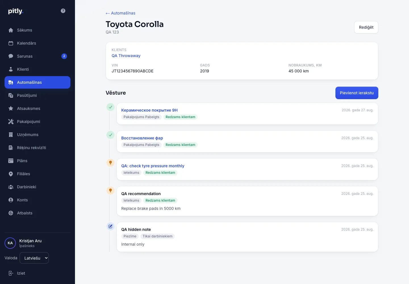Click the pitly logo
409x284 pixels.
point(16,11)
